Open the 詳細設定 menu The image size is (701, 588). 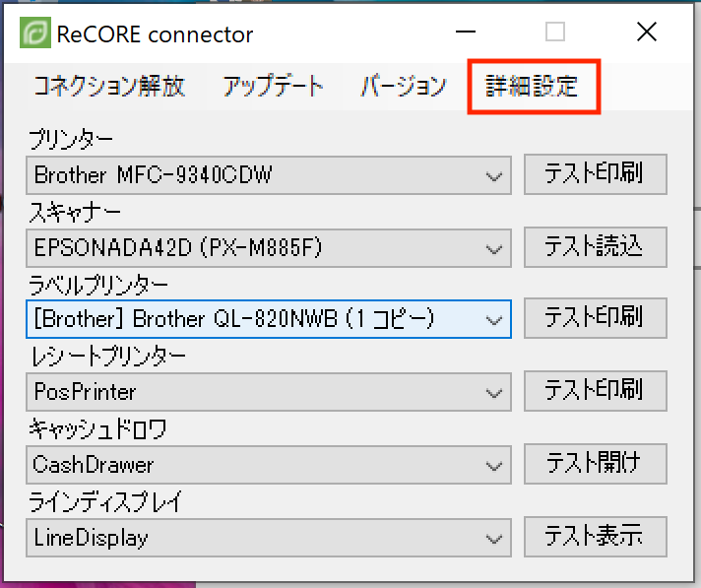click(532, 86)
